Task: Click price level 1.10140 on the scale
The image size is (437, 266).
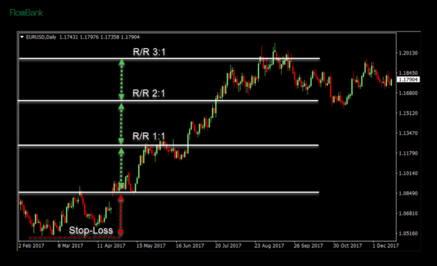Action: point(408,173)
